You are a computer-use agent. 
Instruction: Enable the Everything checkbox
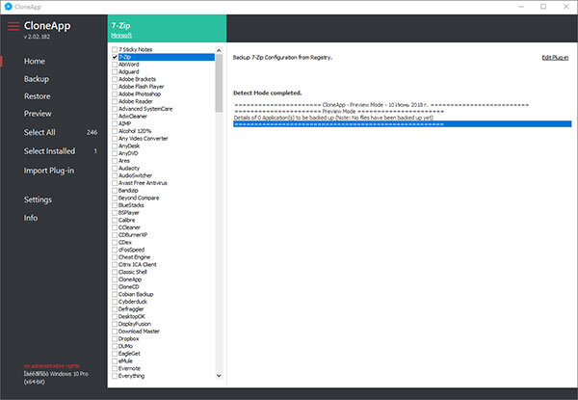click(115, 376)
